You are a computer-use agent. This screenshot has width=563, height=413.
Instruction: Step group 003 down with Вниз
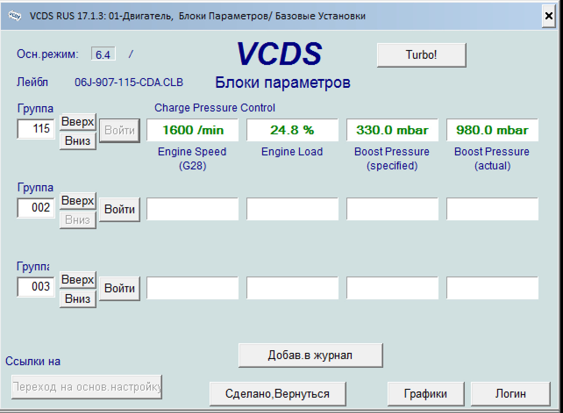click(78, 299)
